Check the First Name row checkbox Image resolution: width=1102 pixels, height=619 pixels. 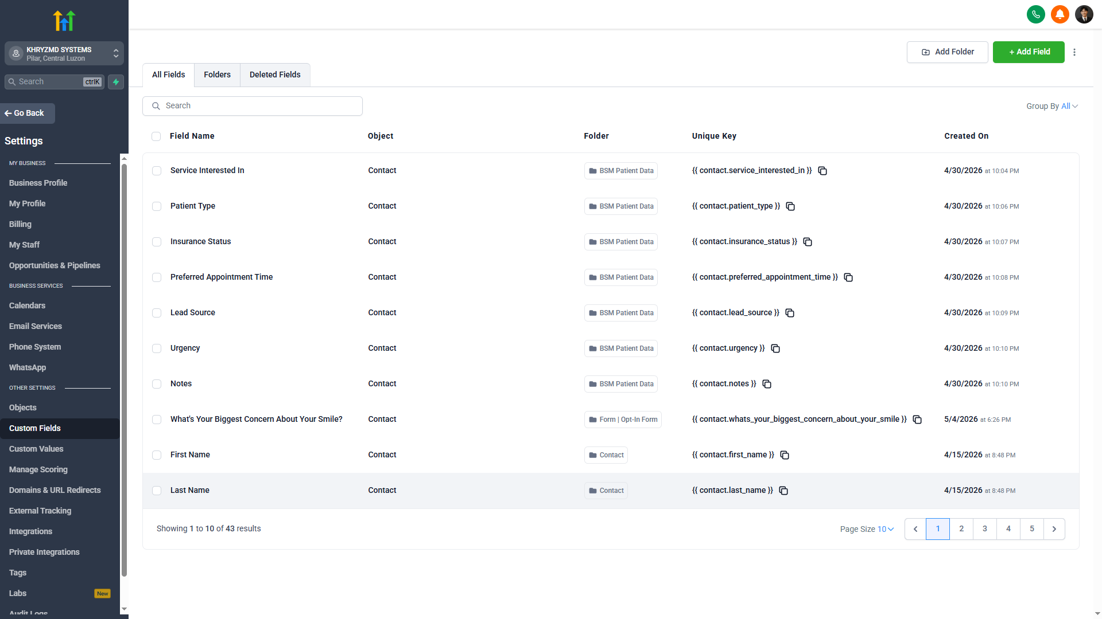[x=157, y=455]
